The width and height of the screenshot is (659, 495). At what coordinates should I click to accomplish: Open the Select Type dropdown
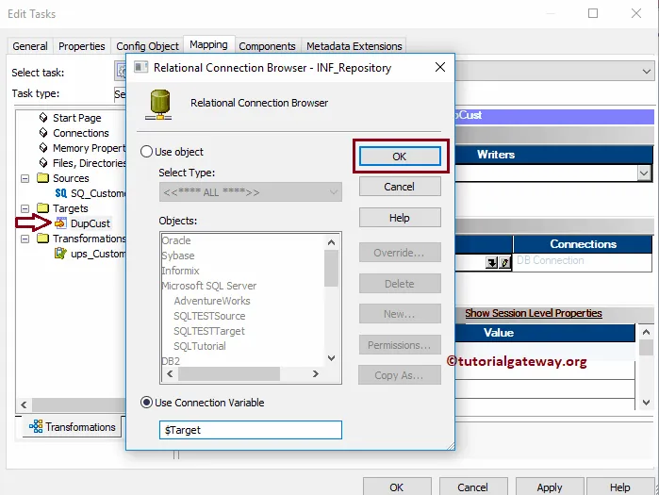[x=251, y=192]
